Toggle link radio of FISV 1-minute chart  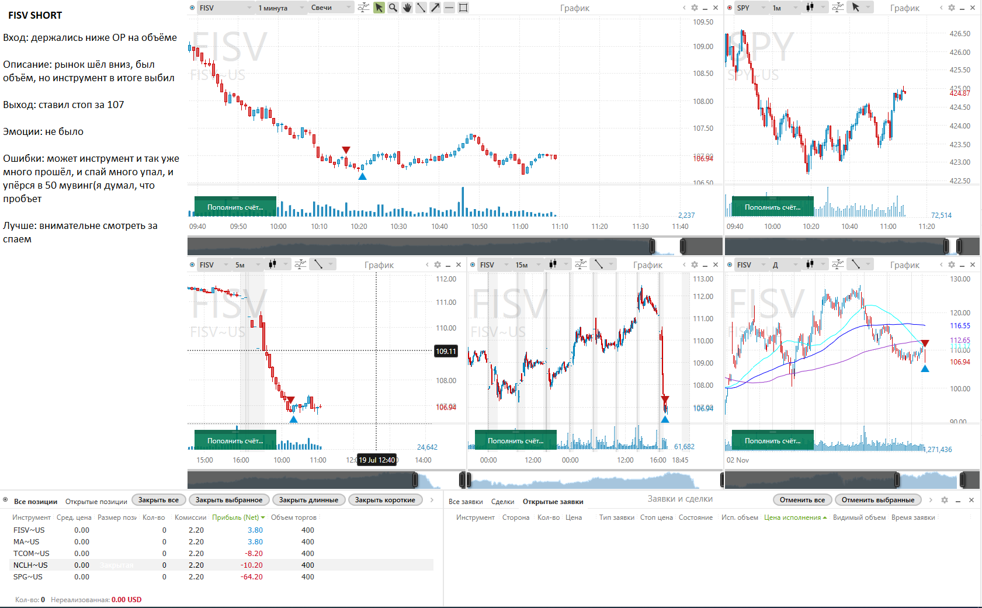tap(192, 8)
